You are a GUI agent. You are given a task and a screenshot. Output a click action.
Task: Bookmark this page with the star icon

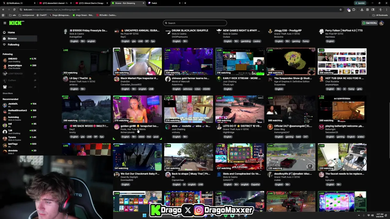pos(341,9)
